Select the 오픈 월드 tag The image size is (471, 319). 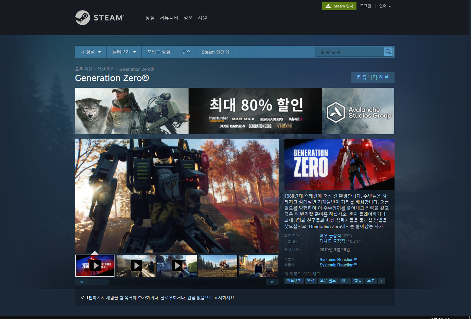[328, 281]
